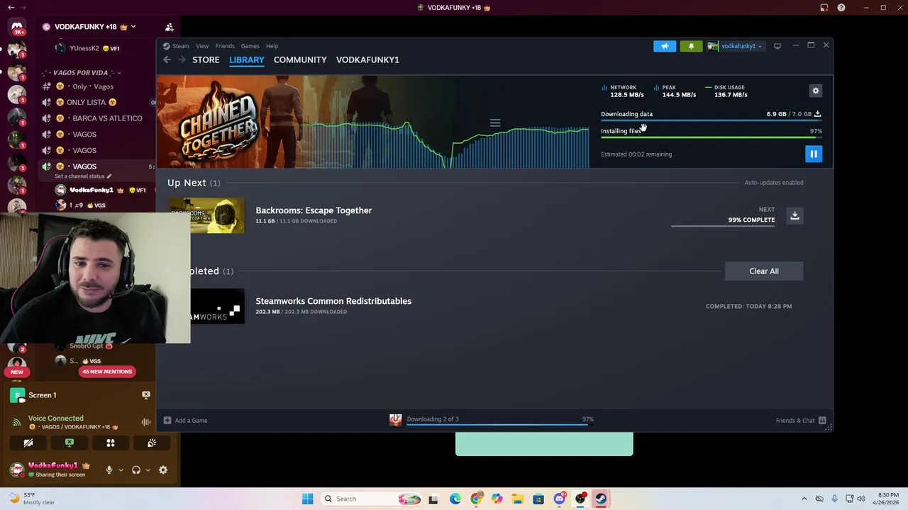This screenshot has width=908, height=510.
Task: Click 45 NEW MENTIONS badge
Action: pyautogui.click(x=107, y=372)
